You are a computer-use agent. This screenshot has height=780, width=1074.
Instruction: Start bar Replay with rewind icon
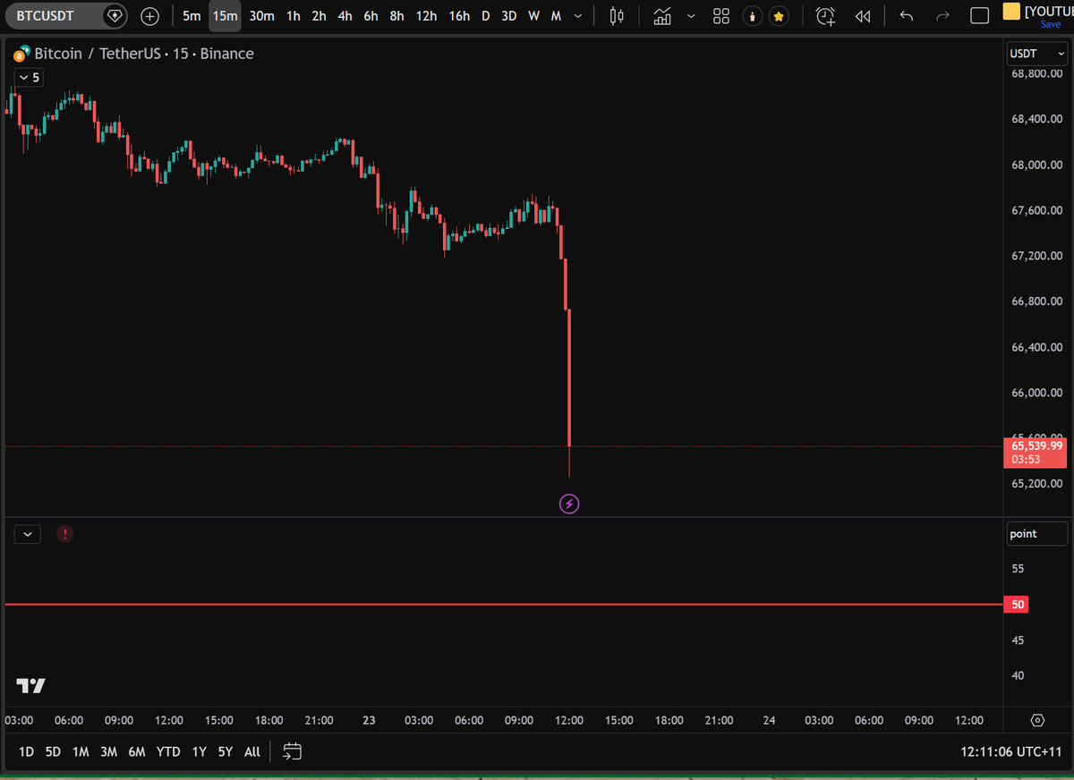[863, 16]
